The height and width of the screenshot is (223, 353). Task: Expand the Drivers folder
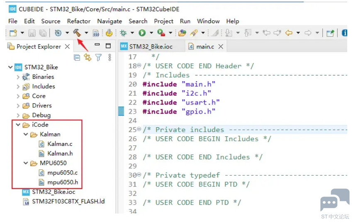pyautogui.click(x=18, y=106)
